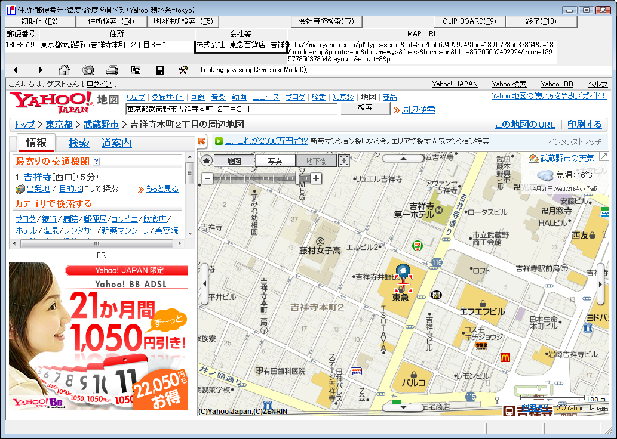This screenshot has width=617, height=439.
Task: Pan the map north with the top arrow
Action: pyautogui.click(x=403, y=159)
